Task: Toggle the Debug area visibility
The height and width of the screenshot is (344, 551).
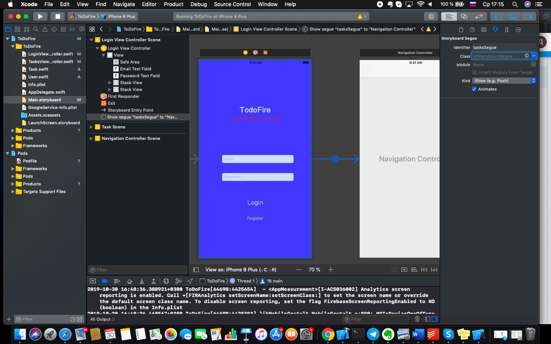Action: click(513, 16)
